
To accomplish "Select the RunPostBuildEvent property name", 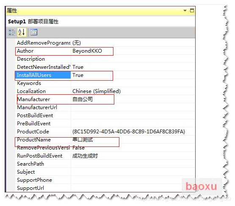I will (x=40, y=156).
